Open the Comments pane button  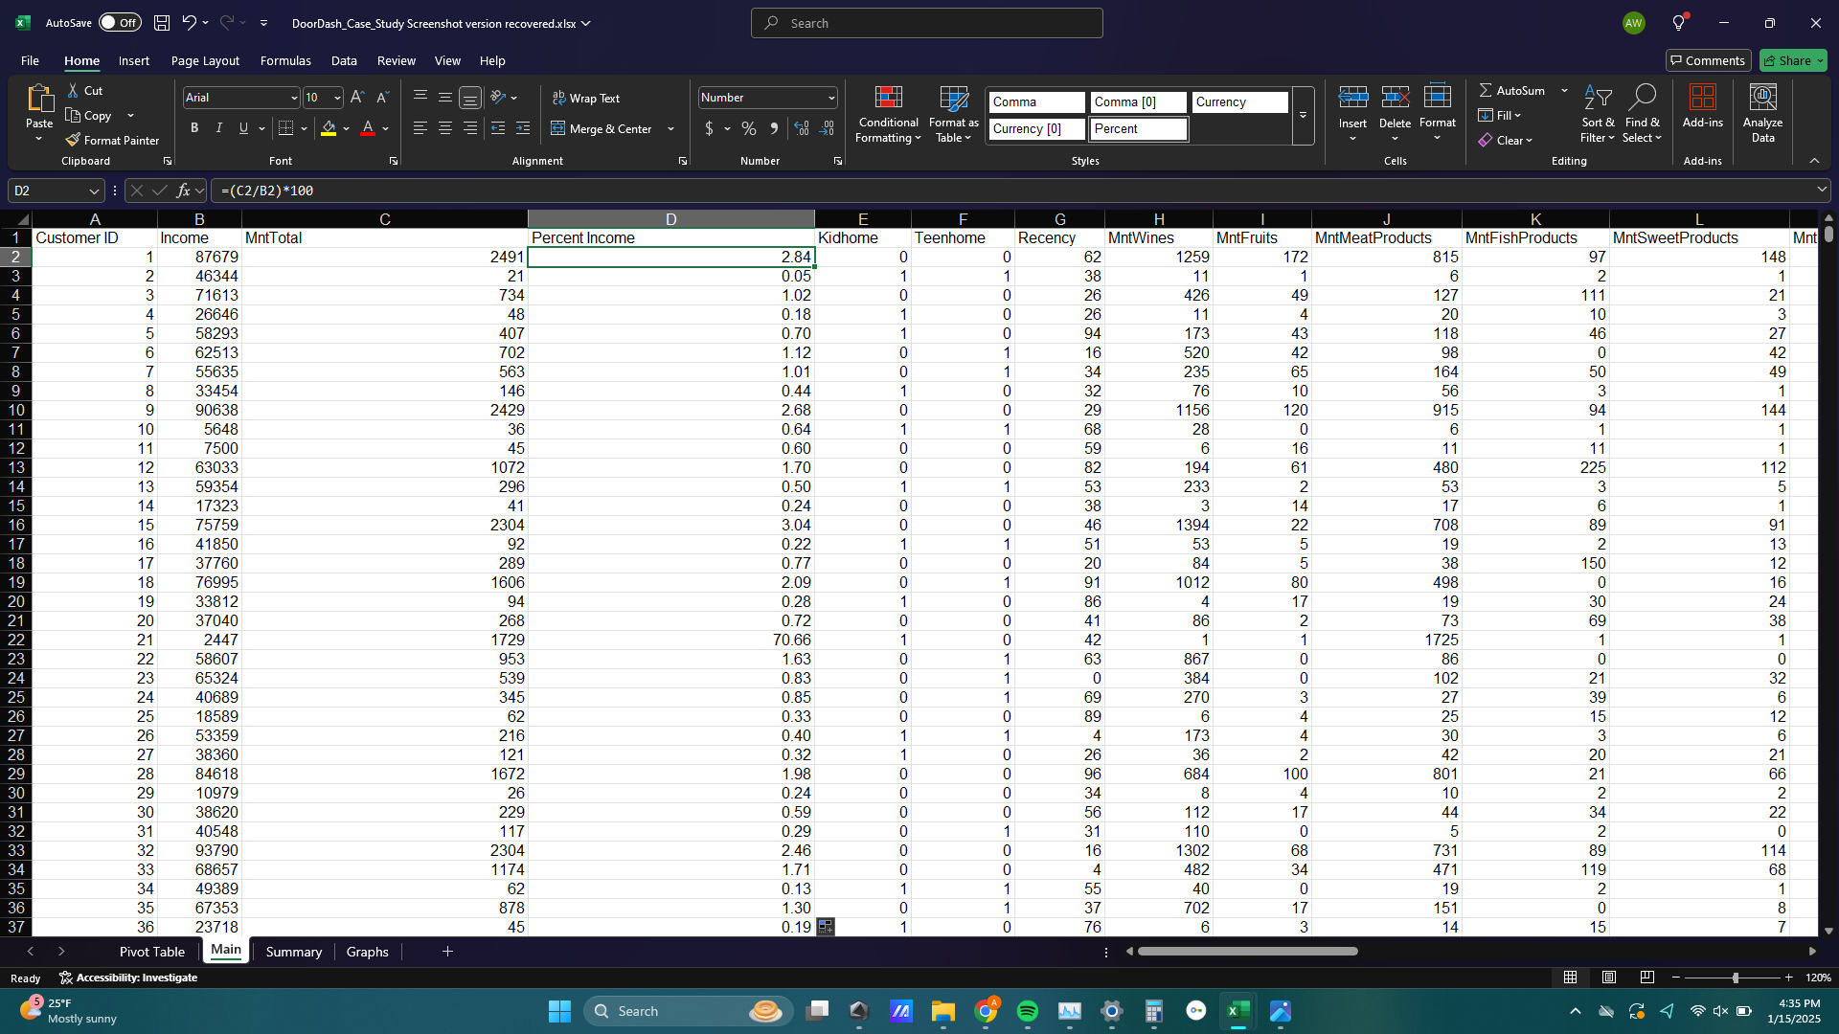click(1708, 60)
